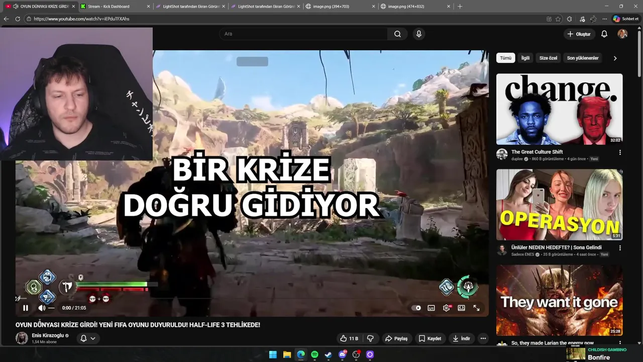Open the browser menu with three dots
Screen dimensions: 643x362
[604, 19]
